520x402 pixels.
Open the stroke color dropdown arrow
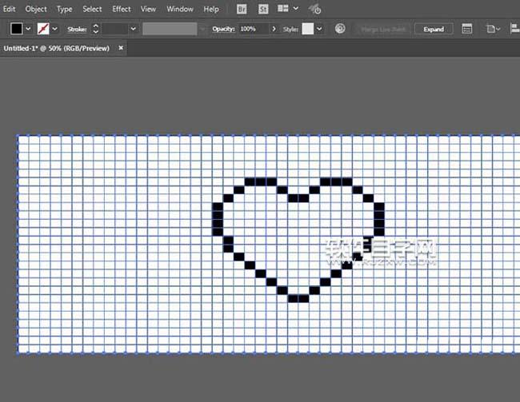pyautogui.click(x=56, y=29)
